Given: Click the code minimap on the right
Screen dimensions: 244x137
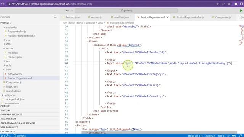Looking at the screenshot, I should (241, 35).
